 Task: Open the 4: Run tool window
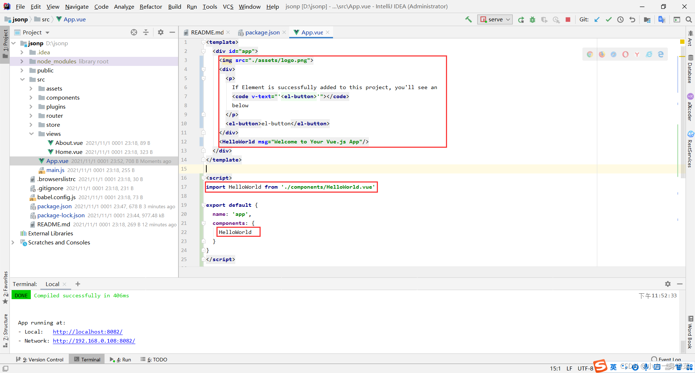click(x=120, y=360)
